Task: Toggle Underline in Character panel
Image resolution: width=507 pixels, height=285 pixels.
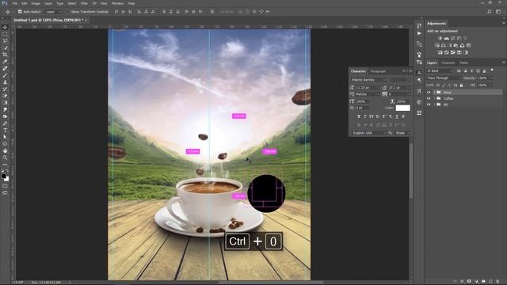Action: (x=397, y=116)
